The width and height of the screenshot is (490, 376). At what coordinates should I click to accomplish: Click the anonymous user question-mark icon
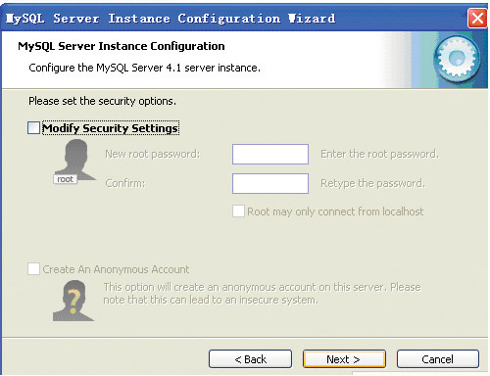[73, 301]
